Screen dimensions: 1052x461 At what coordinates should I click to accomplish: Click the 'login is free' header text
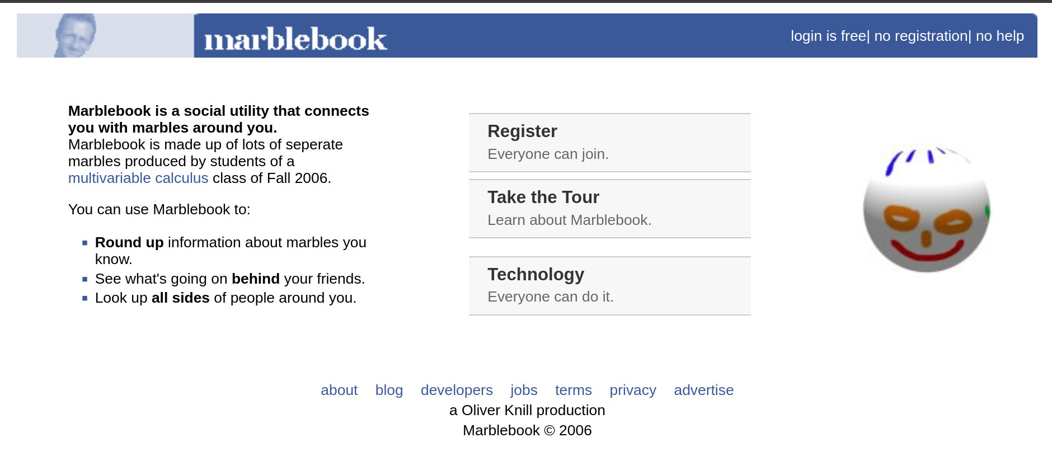pos(828,36)
